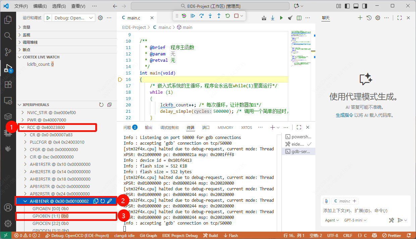Click the chat input text box
This screenshot has height=239, width=416.
365,210
